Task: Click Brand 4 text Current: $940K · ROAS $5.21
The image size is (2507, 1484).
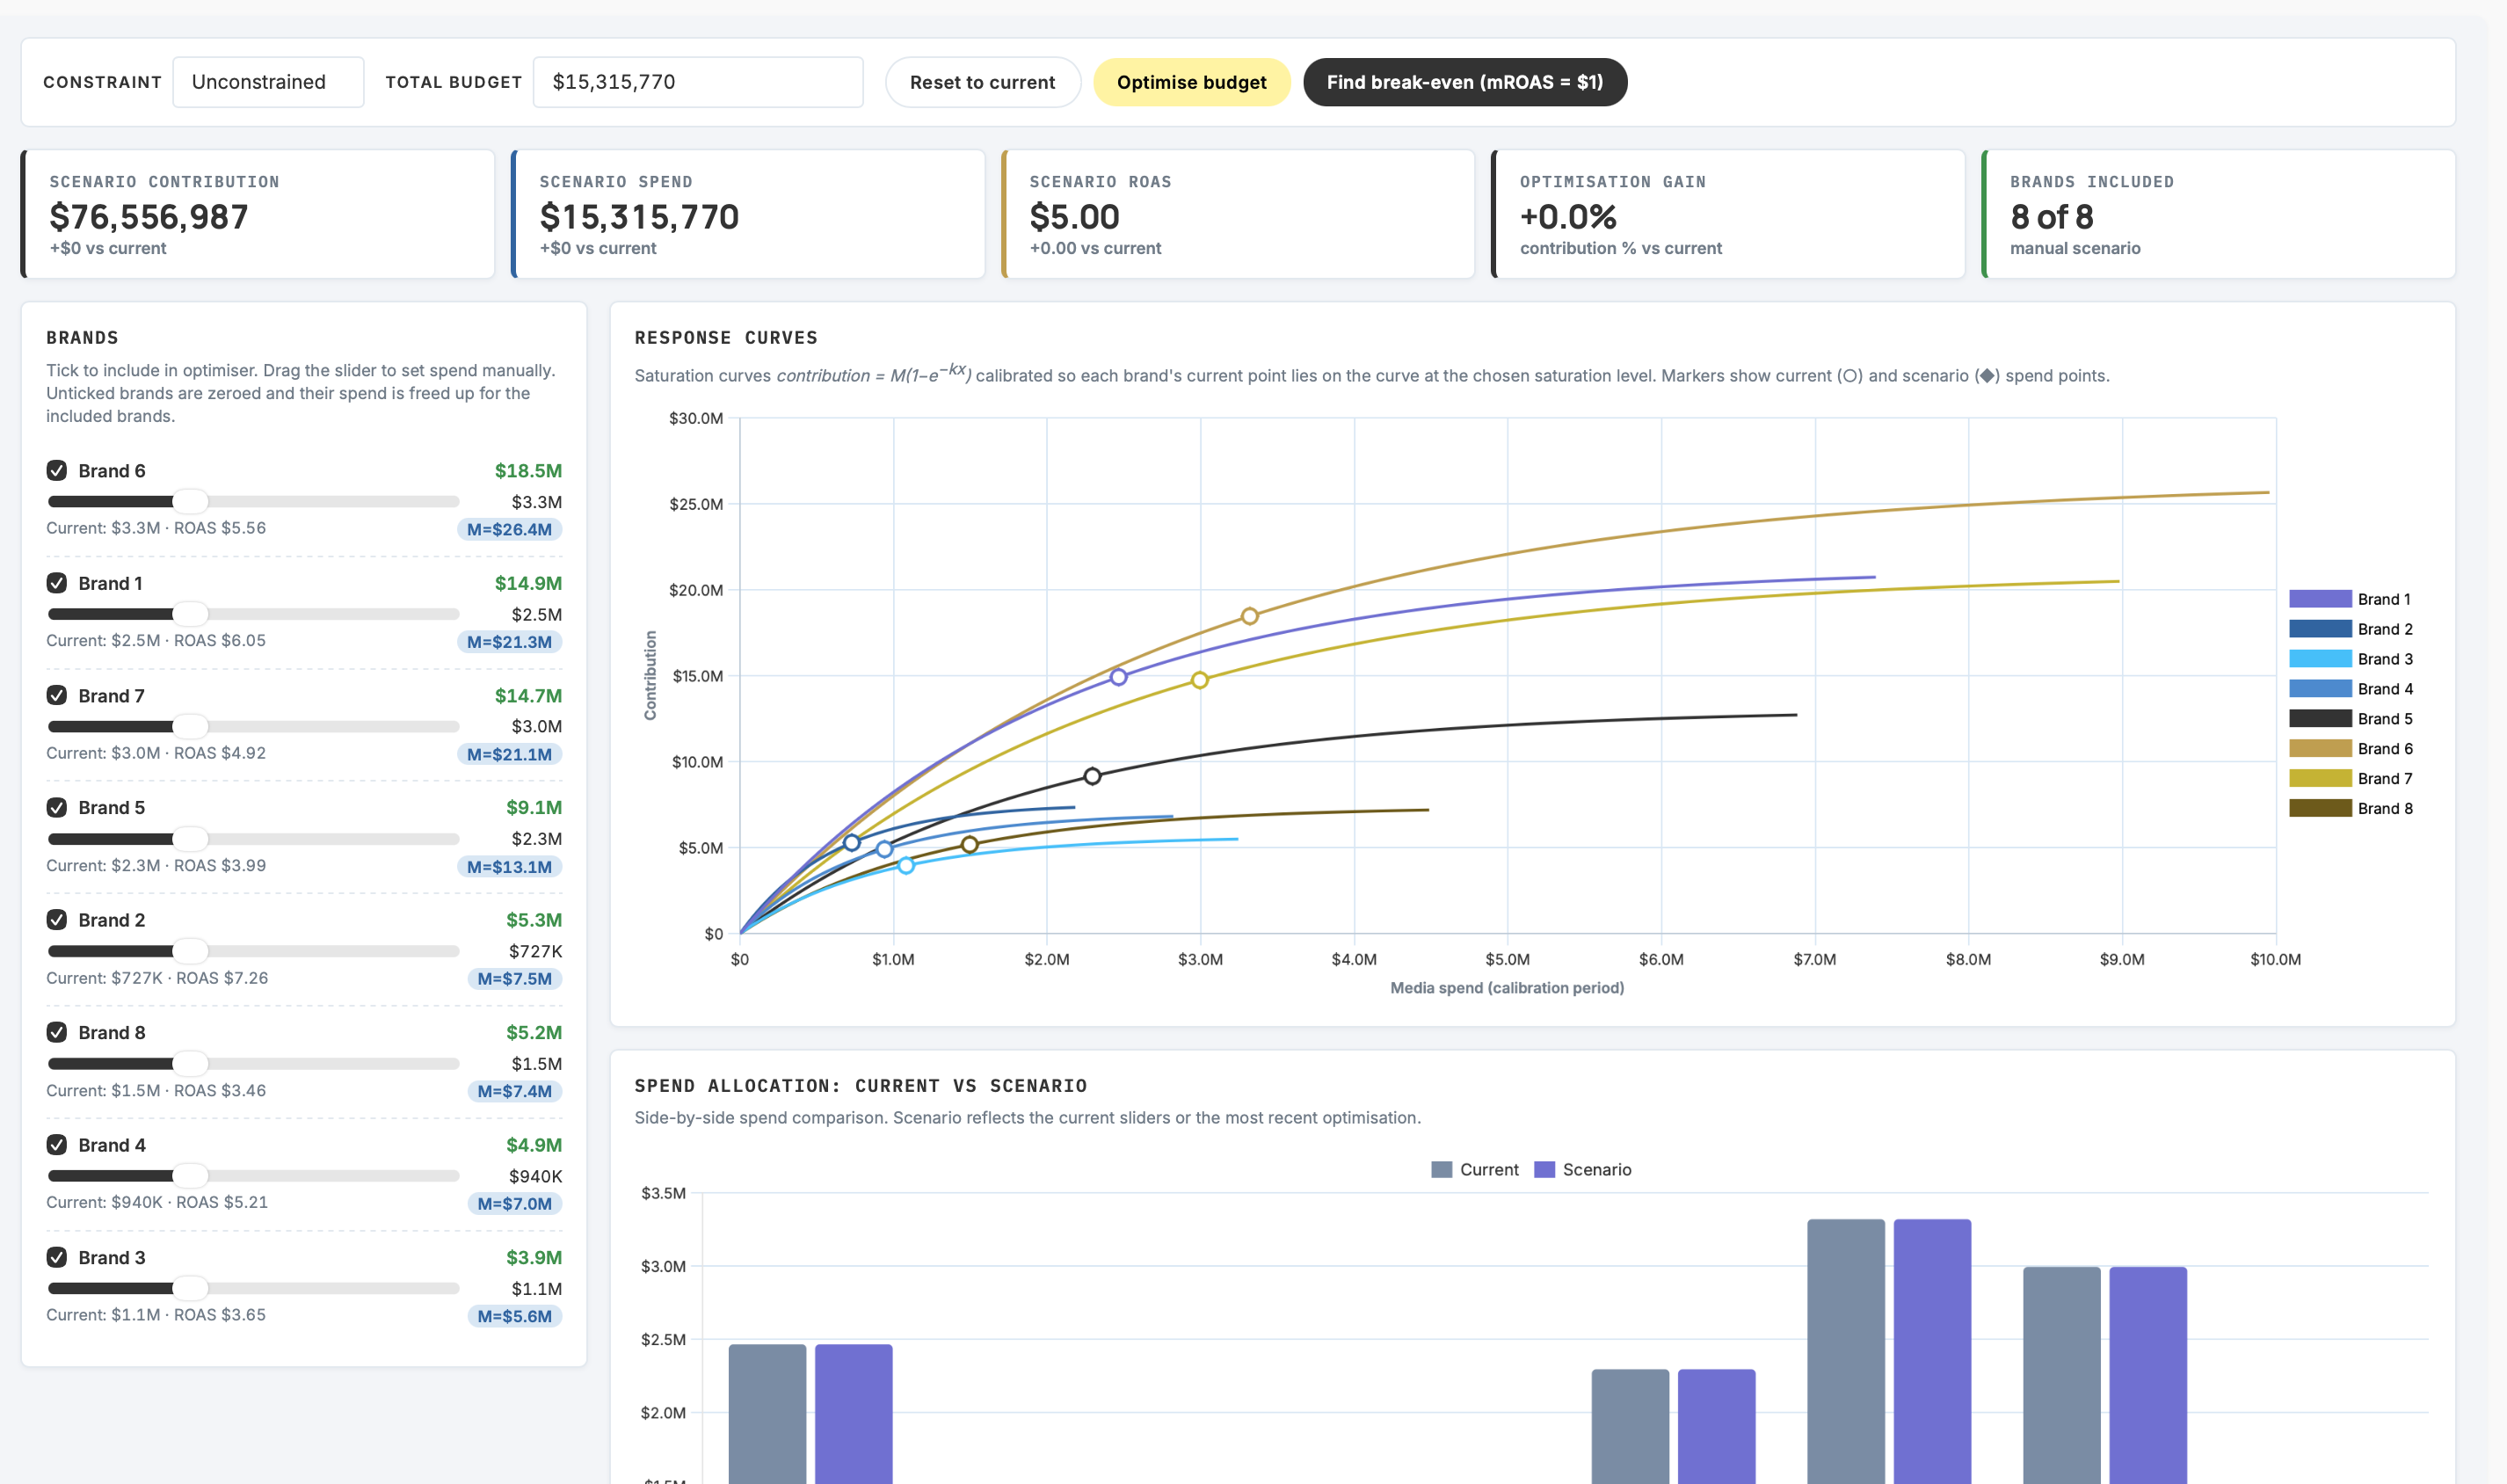Action: pyautogui.click(x=157, y=1202)
